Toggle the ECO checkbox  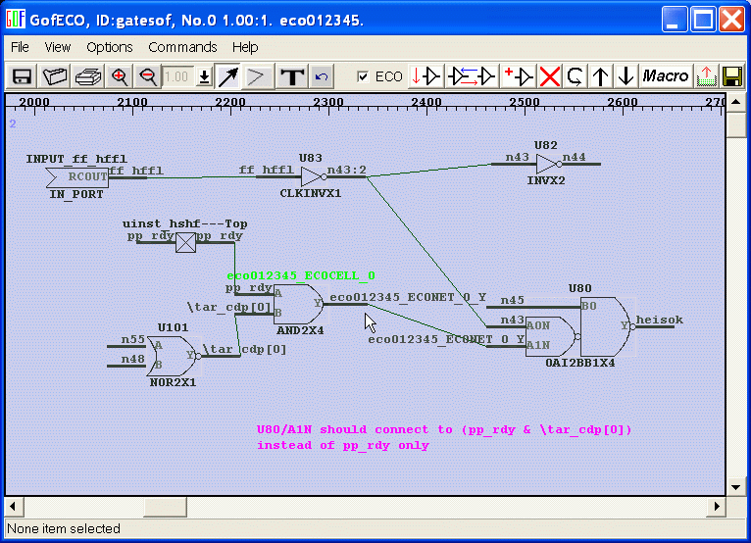tap(364, 76)
